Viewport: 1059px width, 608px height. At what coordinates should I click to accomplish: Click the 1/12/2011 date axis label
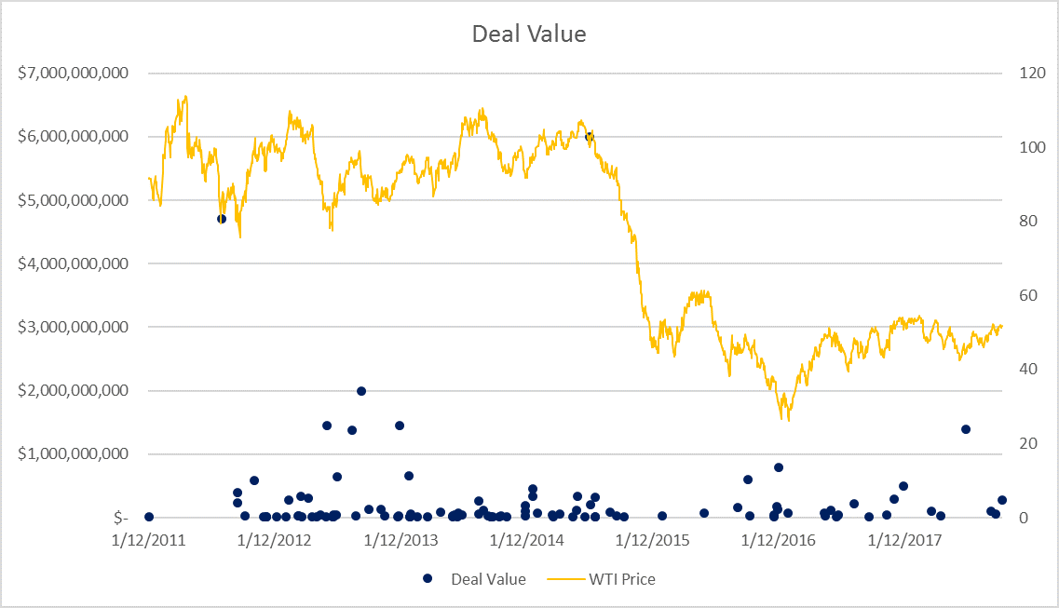tap(147, 540)
